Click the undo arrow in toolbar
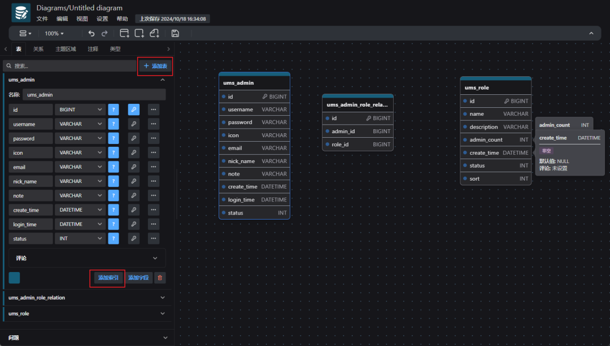 [x=91, y=33]
